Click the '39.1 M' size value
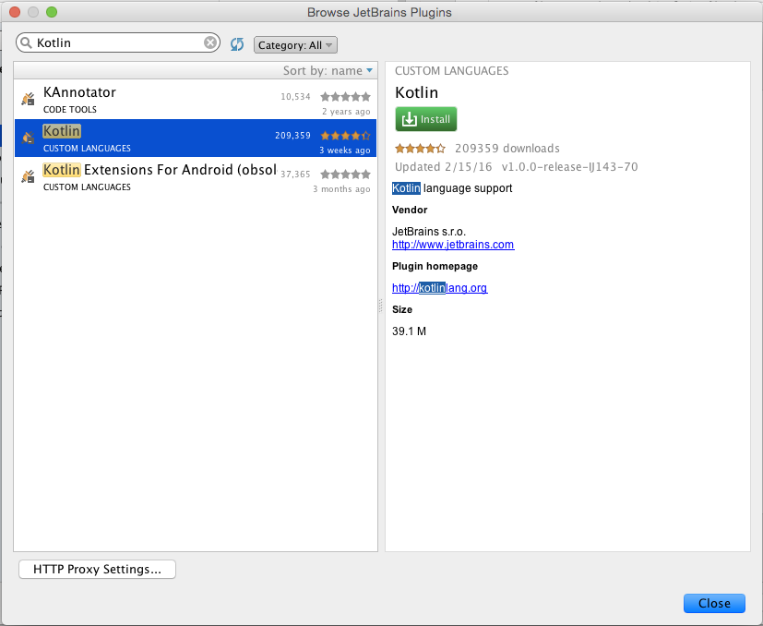 point(409,331)
